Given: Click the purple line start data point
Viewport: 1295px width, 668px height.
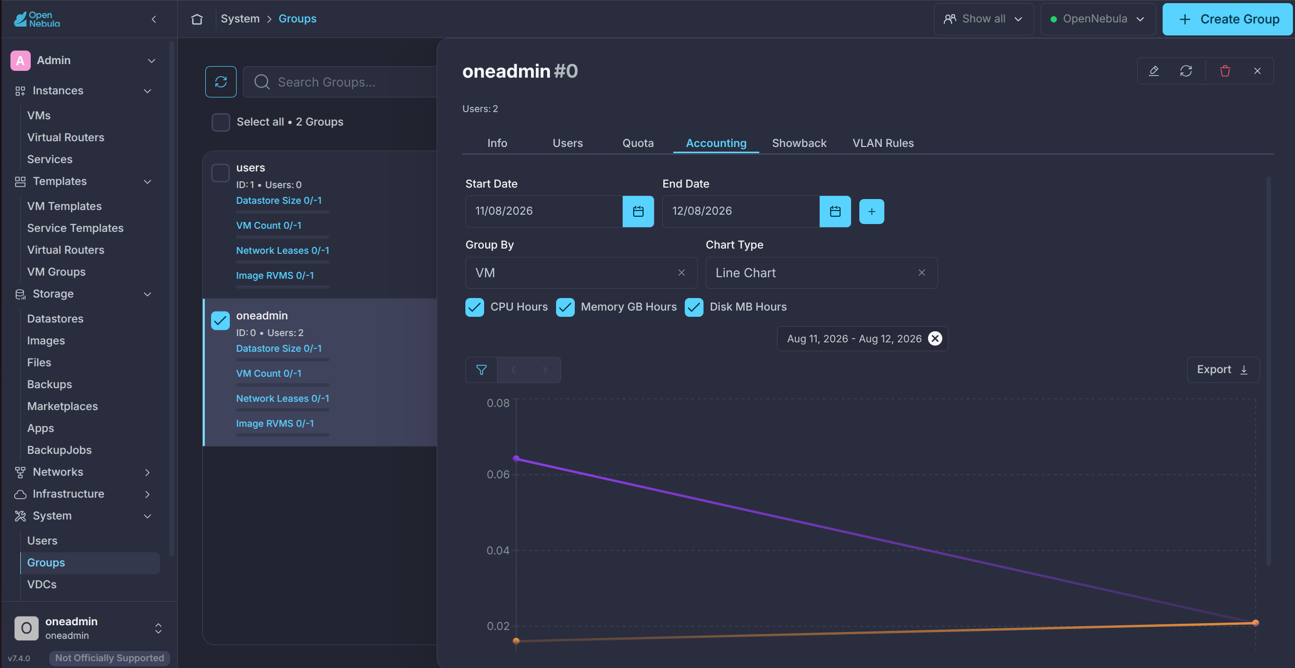Looking at the screenshot, I should pyautogui.click(x=516, y=459).
